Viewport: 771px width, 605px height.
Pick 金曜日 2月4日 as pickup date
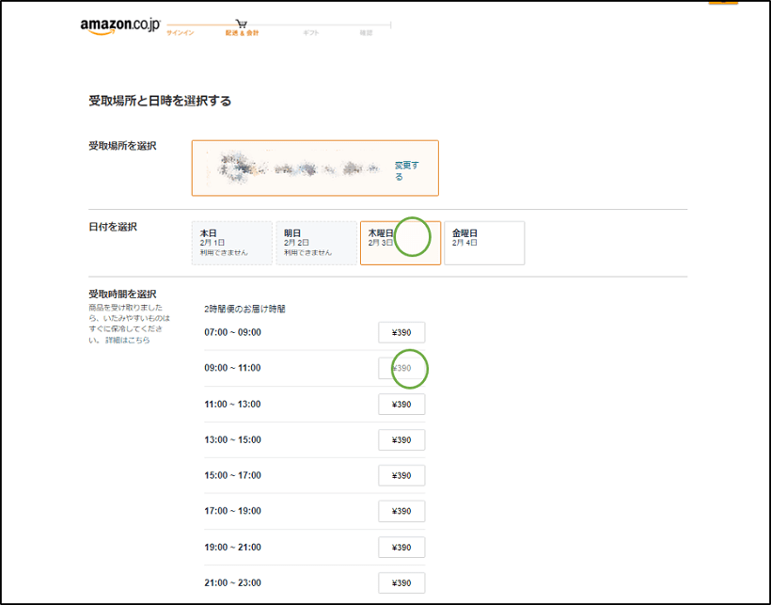(483, 243)
